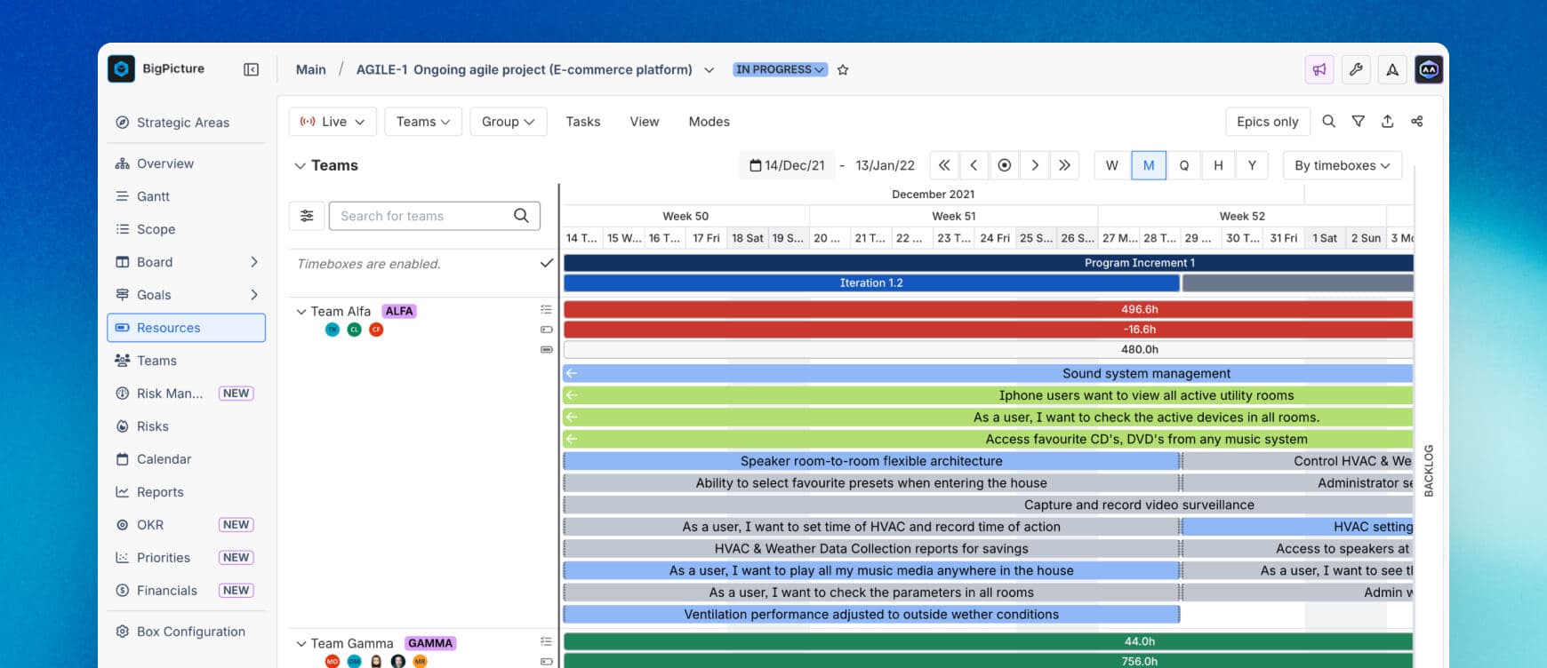This screenshot has width=1547, height=668.
Task: Click the export upload icon
Action: [1388, 122]
